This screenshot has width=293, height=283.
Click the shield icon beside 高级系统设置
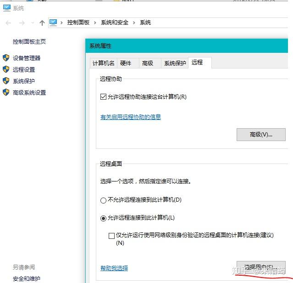coord(6,92)
